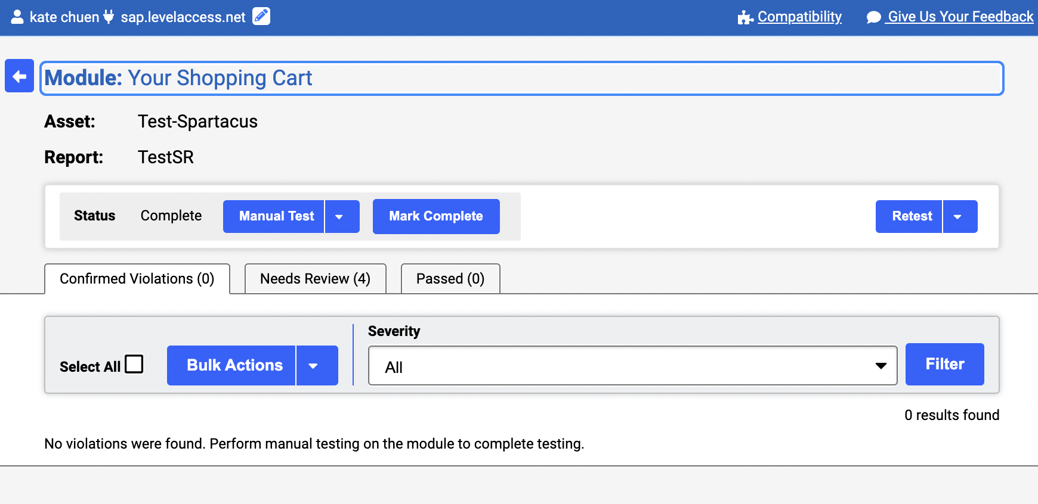Image resolution: width=1038 pixels, height=504 pixels.
Task: Click the Retest button
Action: pyautogui.click(x=909, y=216)
